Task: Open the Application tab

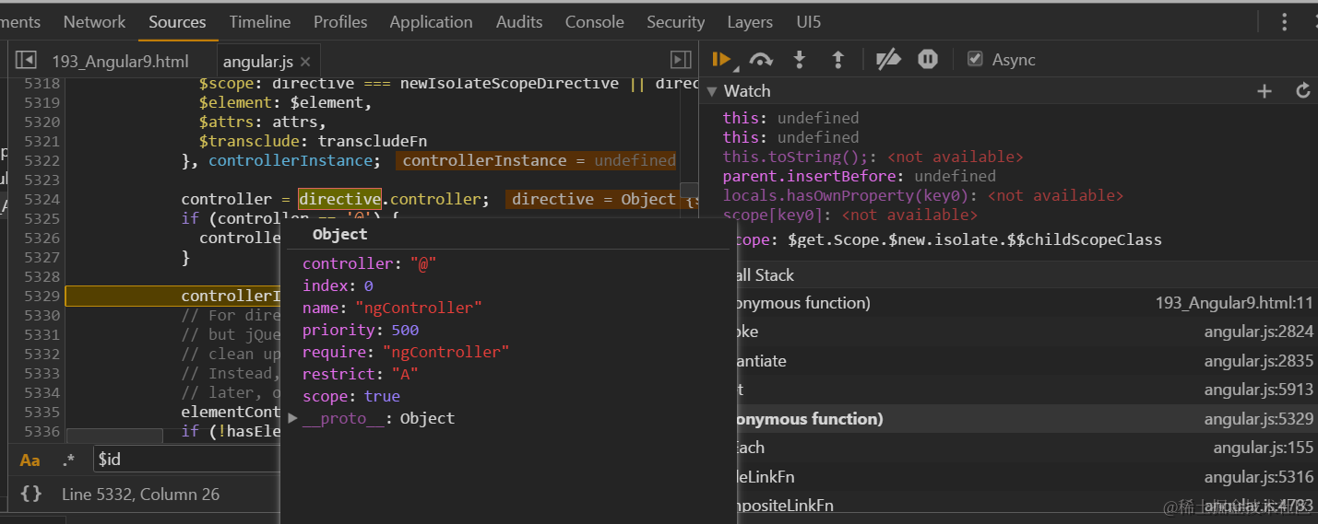Action: [x=431, y=21]
